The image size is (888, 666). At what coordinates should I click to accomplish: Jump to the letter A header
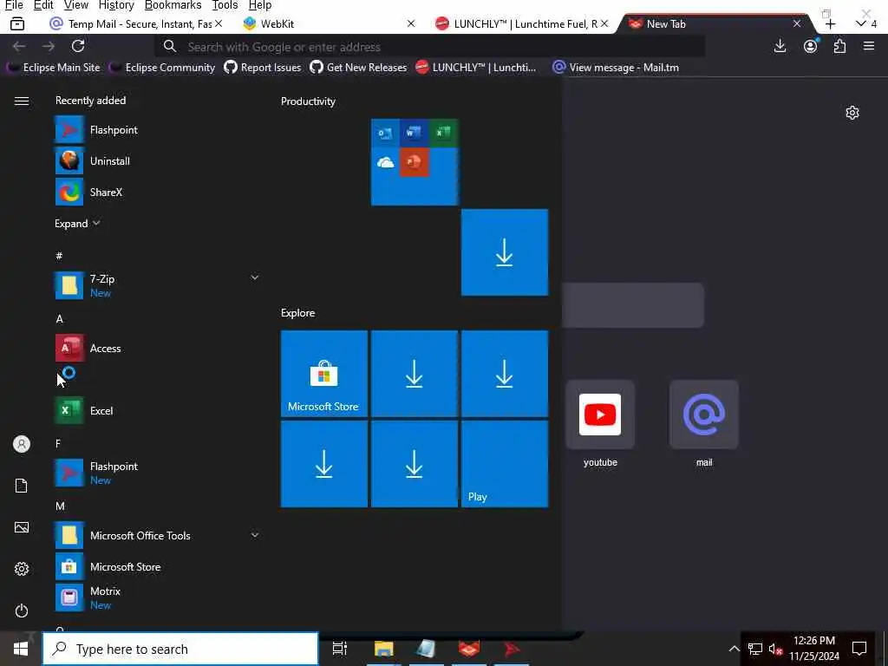(60, 319)
